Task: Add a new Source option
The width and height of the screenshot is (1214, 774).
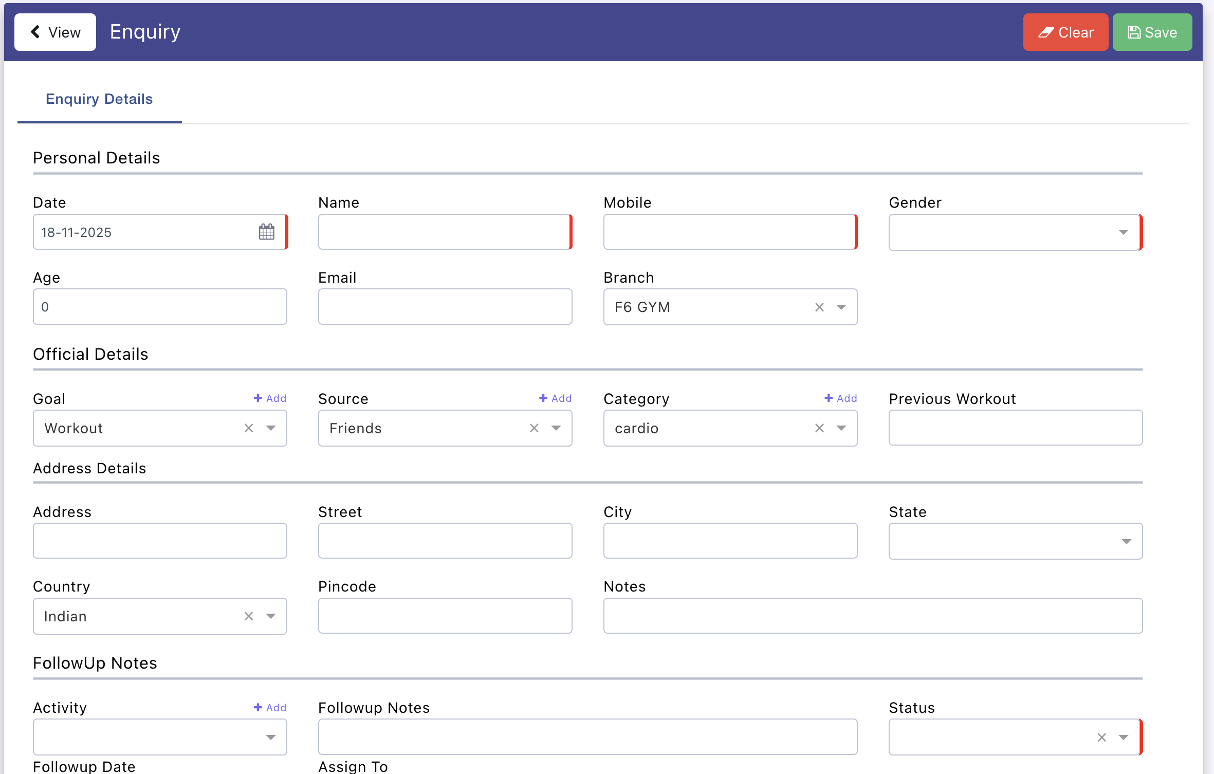Action: (x=556, y=398)
